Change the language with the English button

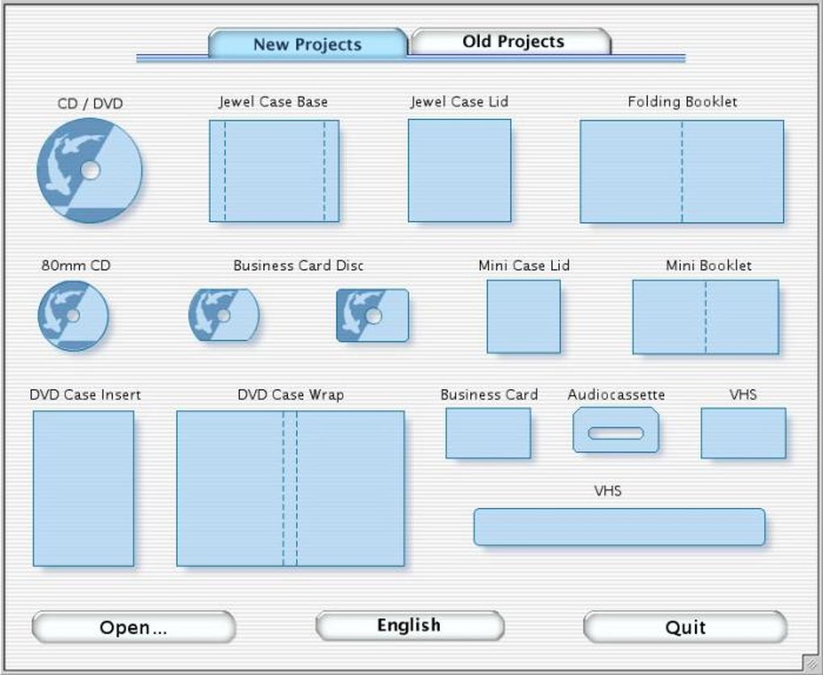pyautogui.click(x=409, y=624)
